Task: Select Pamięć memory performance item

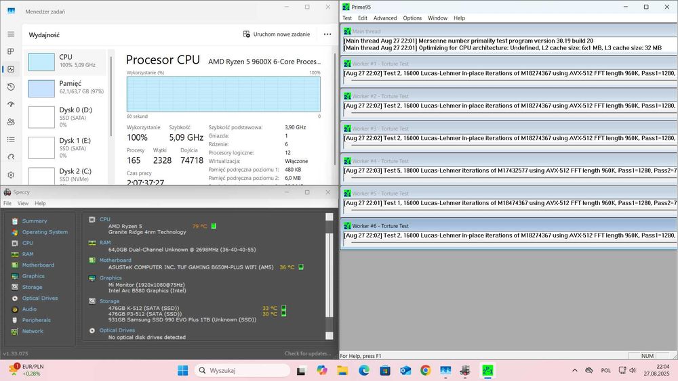Action: pyautogui.click(x=65, y=87)
